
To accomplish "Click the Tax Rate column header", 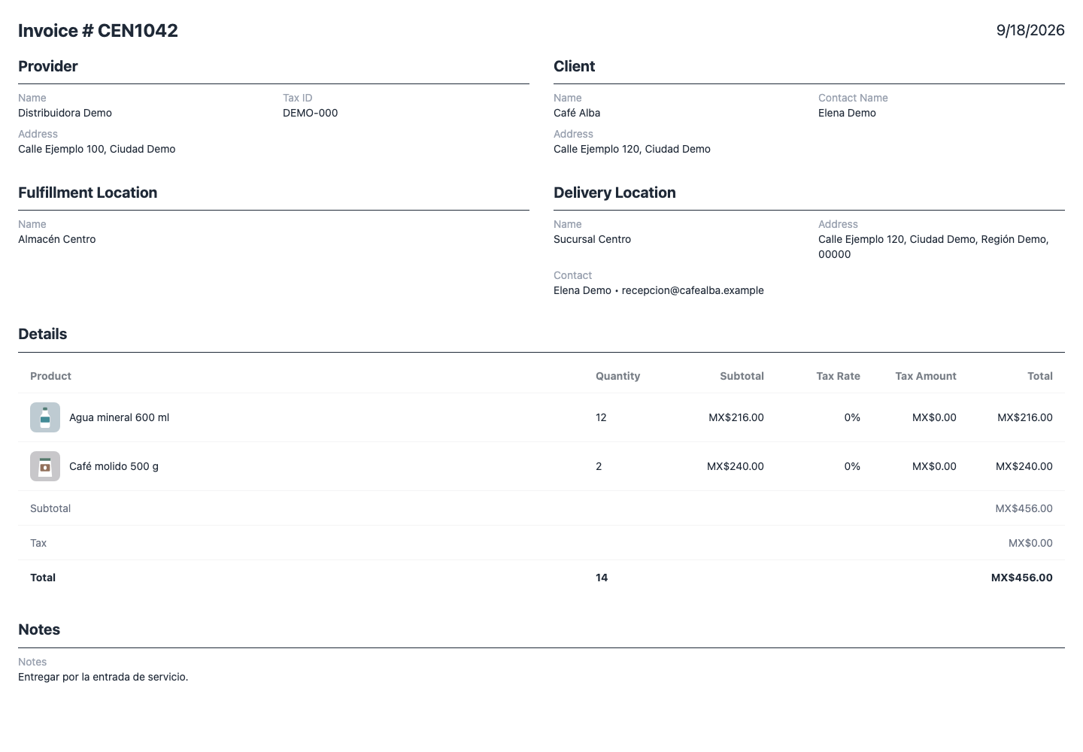I will pyautogui.click(x=838, y=376).
